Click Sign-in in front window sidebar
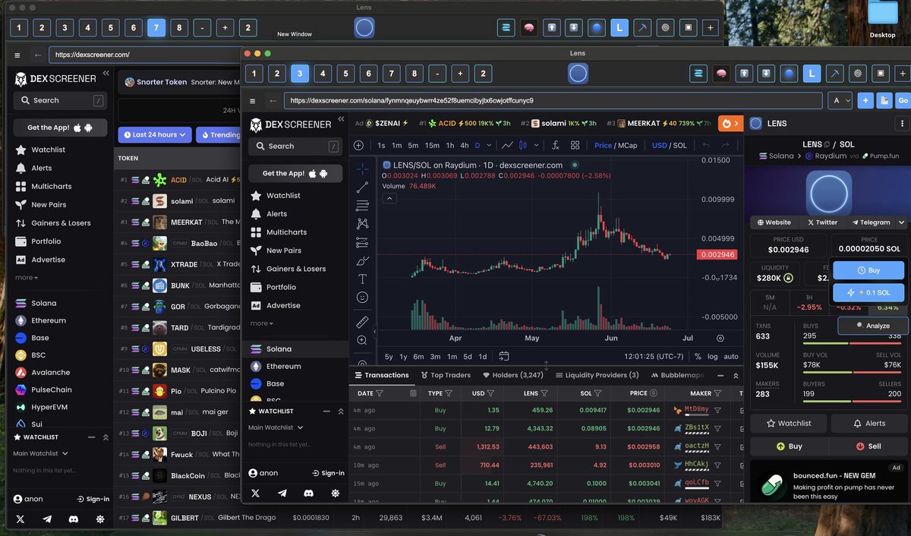The height and width of the screenshot is (536, 911). (x=328, y=473)
